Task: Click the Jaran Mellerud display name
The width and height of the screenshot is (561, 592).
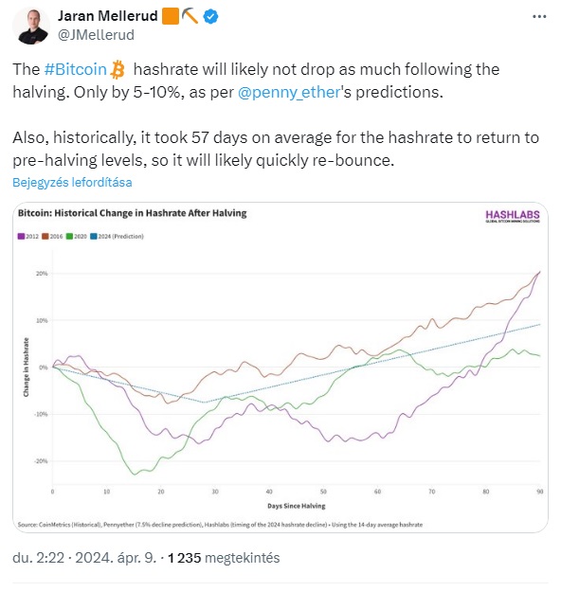Action: (x=108, y=16)
